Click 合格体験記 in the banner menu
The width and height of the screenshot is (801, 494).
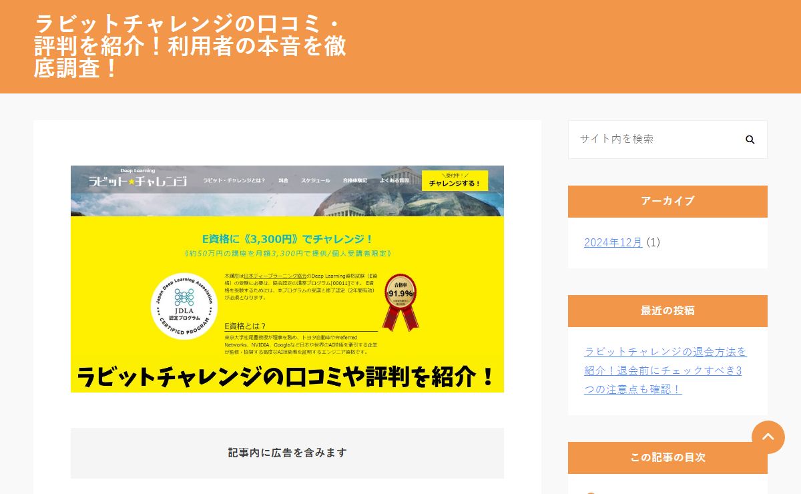355,181
